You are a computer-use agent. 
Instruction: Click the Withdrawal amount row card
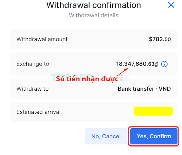click(93, 39)
